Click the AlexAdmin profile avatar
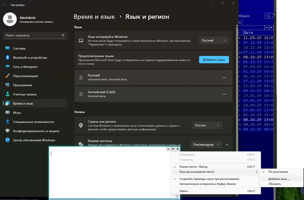Viewport: 304px width, 200px height. pyautogui.click(x=9, y=18)
